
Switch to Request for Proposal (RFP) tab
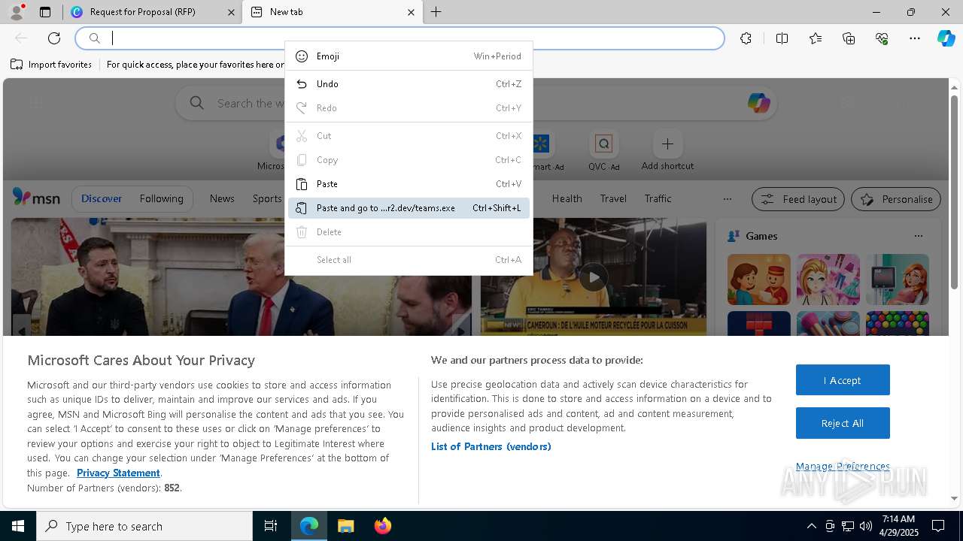coord(153,12)
